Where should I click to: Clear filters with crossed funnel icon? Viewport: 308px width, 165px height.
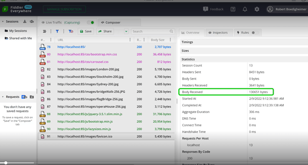coord(71,31)
